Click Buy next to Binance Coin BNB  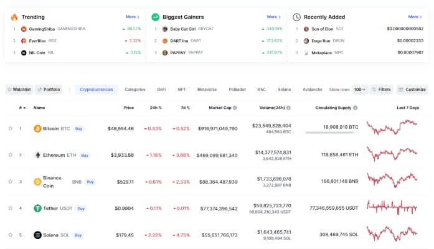(90, 182)
